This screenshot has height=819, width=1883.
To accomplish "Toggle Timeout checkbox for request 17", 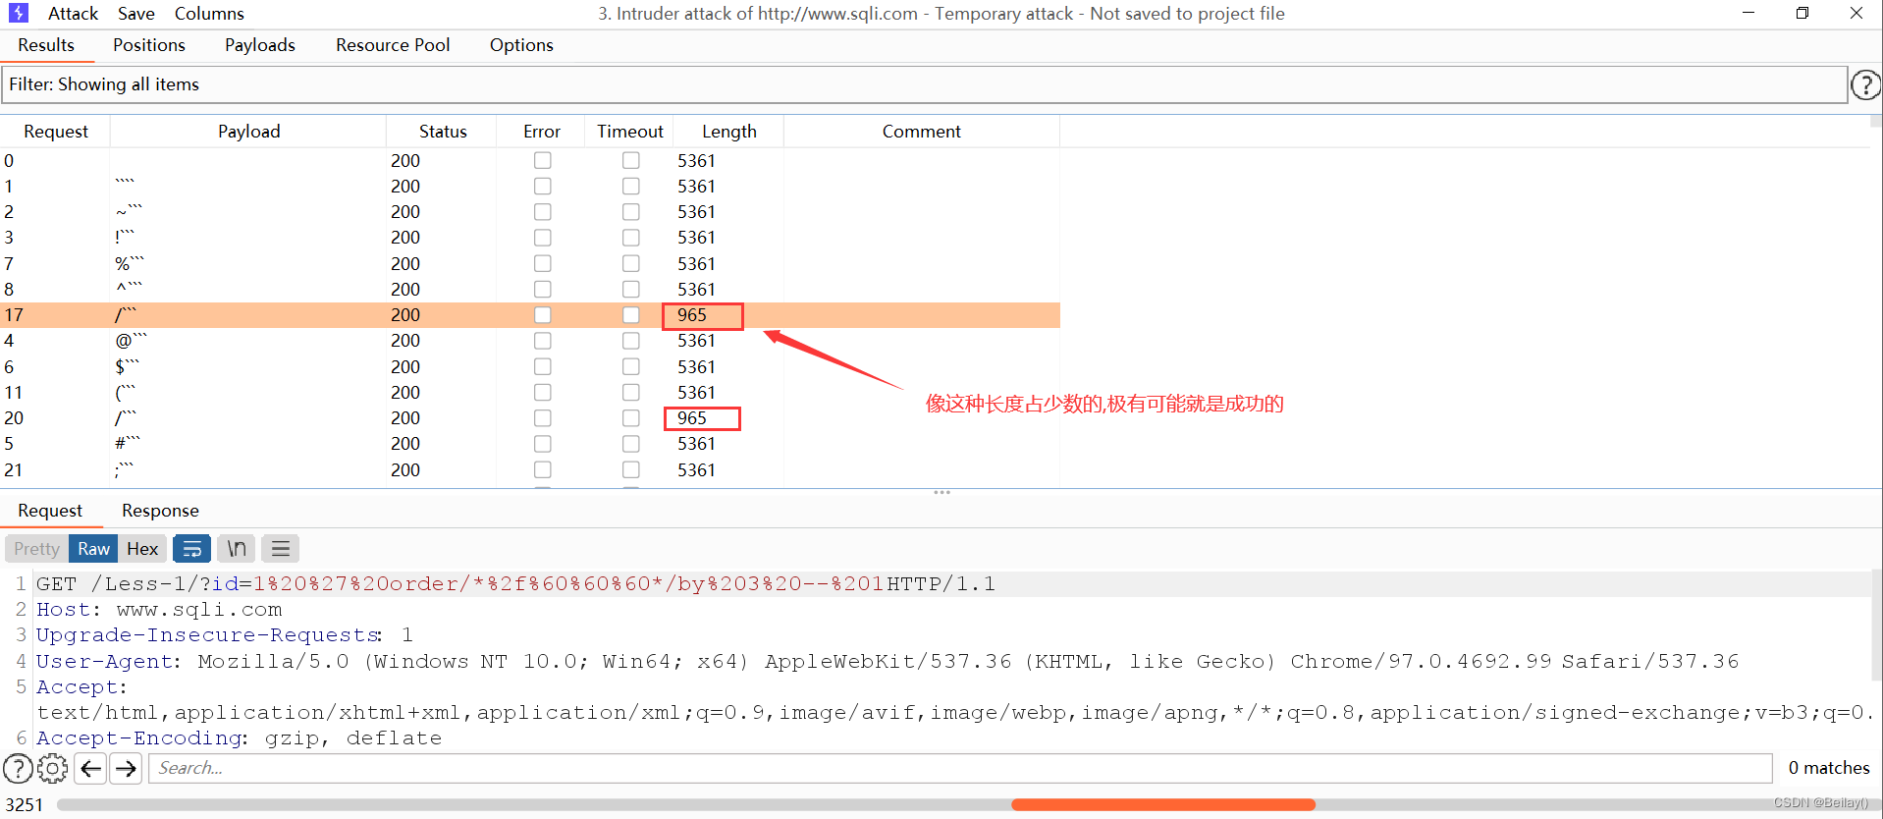I will (631, 315).
